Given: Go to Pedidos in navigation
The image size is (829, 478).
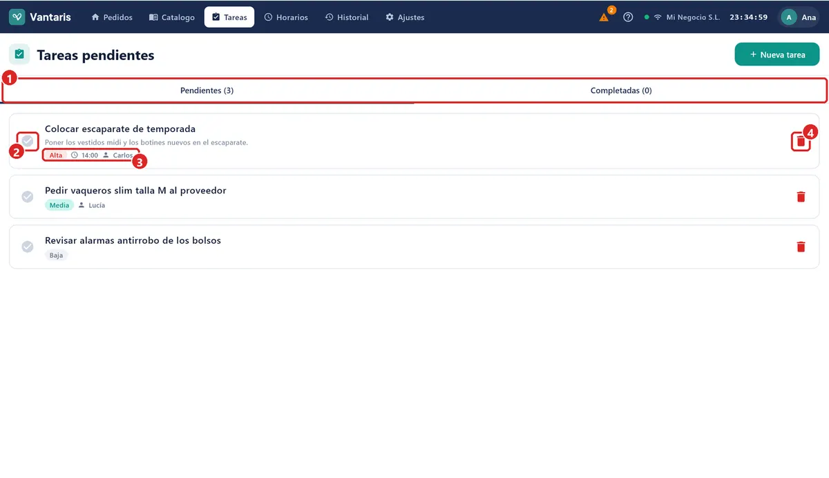Looking at the screenshot, I should tap(112, 17).
